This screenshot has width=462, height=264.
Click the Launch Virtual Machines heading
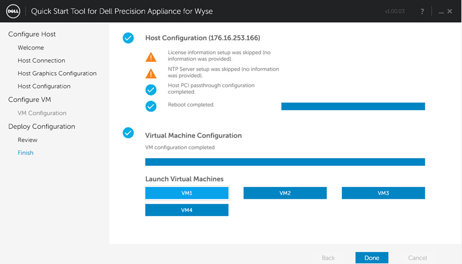tap(184, 179)
